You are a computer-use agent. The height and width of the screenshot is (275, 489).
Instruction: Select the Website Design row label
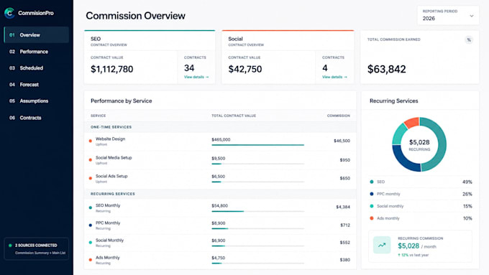click(110, 139)
